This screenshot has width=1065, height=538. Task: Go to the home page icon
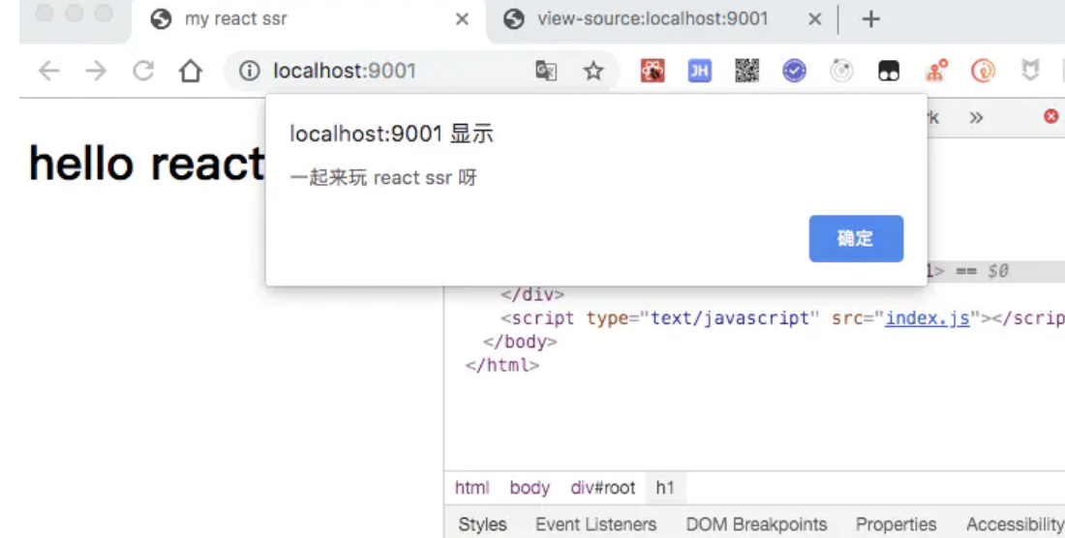click(191, 72)
